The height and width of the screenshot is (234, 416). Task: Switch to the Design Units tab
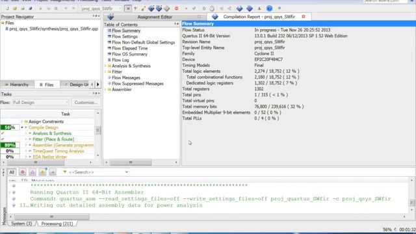tap(77, 84)
